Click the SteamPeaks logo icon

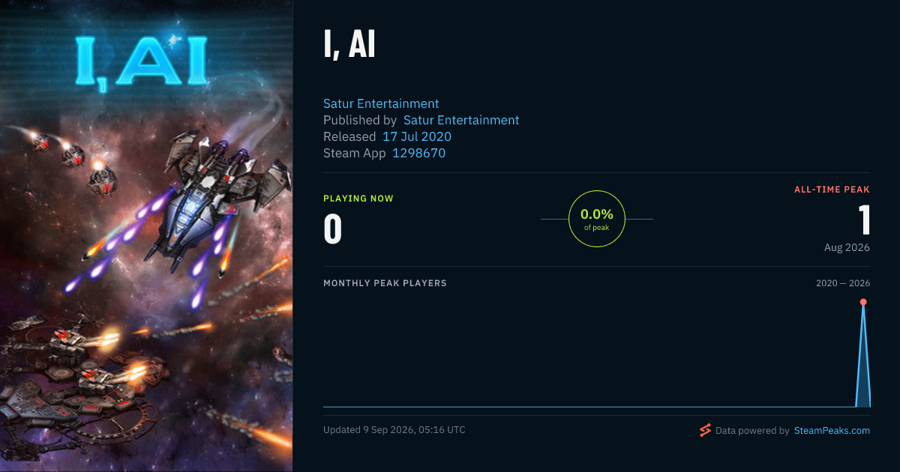pos(704,430)
